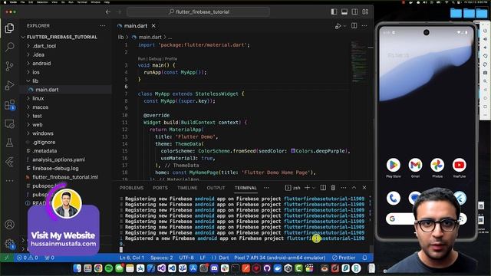This screenshot has width=491, height=276.
Task: Select the TERMINAL panel tab
Action: click(x=245, y=188)
